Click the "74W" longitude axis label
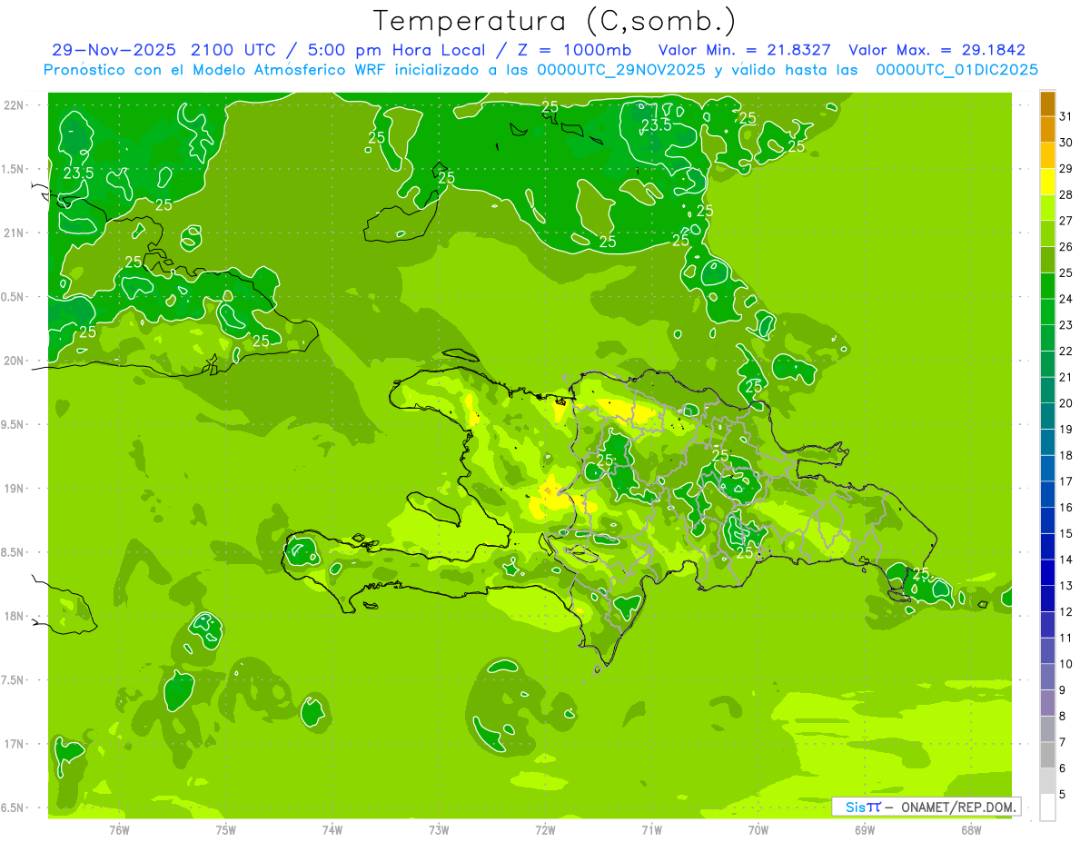Viewport: 1090px width, 842px height. [x=332, y=830]
